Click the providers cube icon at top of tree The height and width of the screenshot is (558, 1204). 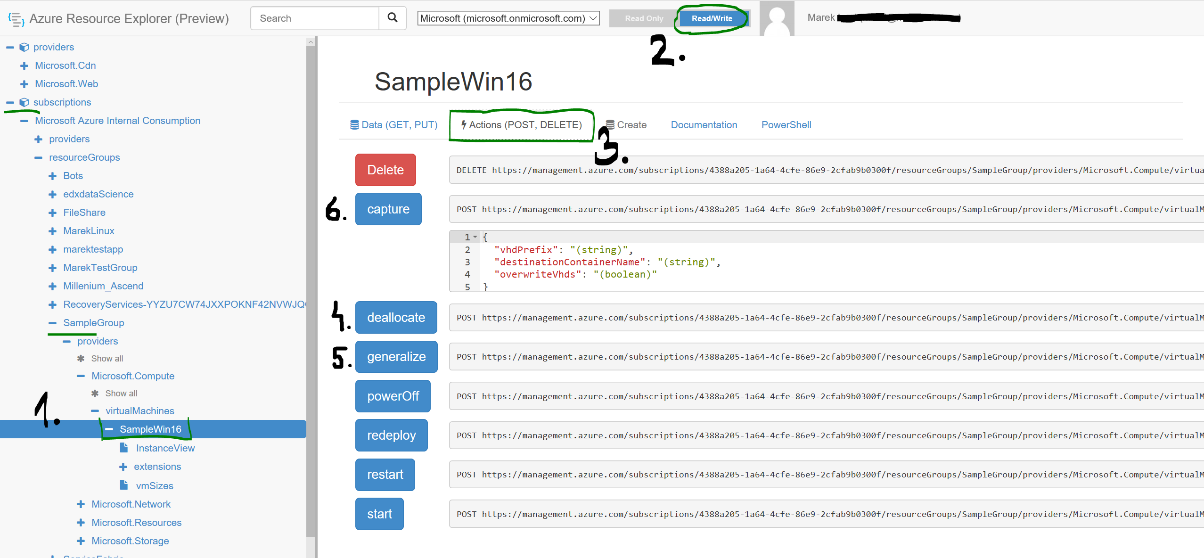(x=24, y=47)
